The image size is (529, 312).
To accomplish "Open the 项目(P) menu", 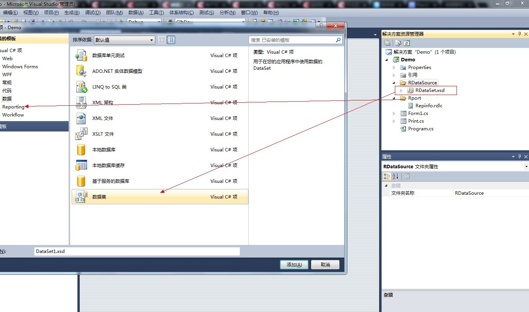I will (x=51, y=13).
